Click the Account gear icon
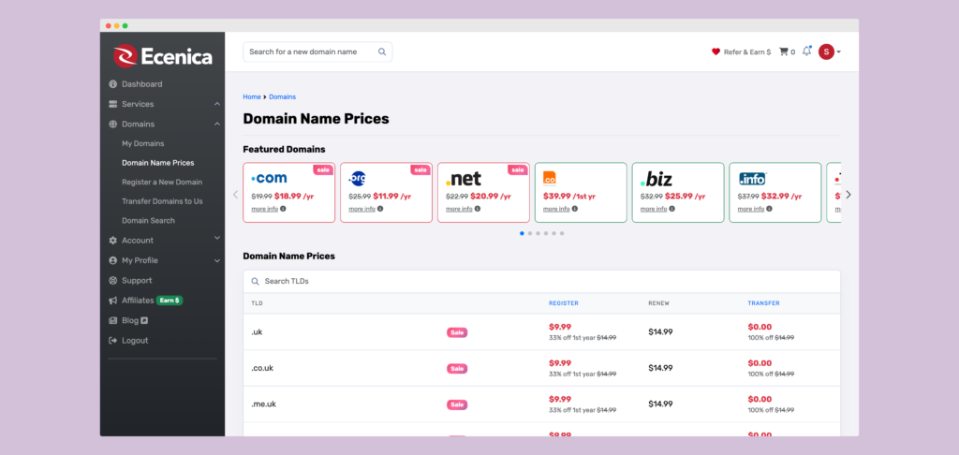959x455 pixels. (112, 241)
